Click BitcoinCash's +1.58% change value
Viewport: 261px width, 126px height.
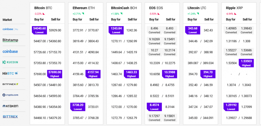coord(115,14)
